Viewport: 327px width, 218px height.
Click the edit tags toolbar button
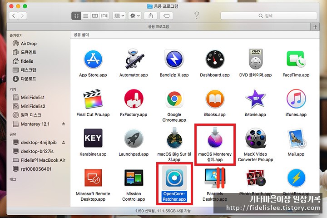(166, 15)
